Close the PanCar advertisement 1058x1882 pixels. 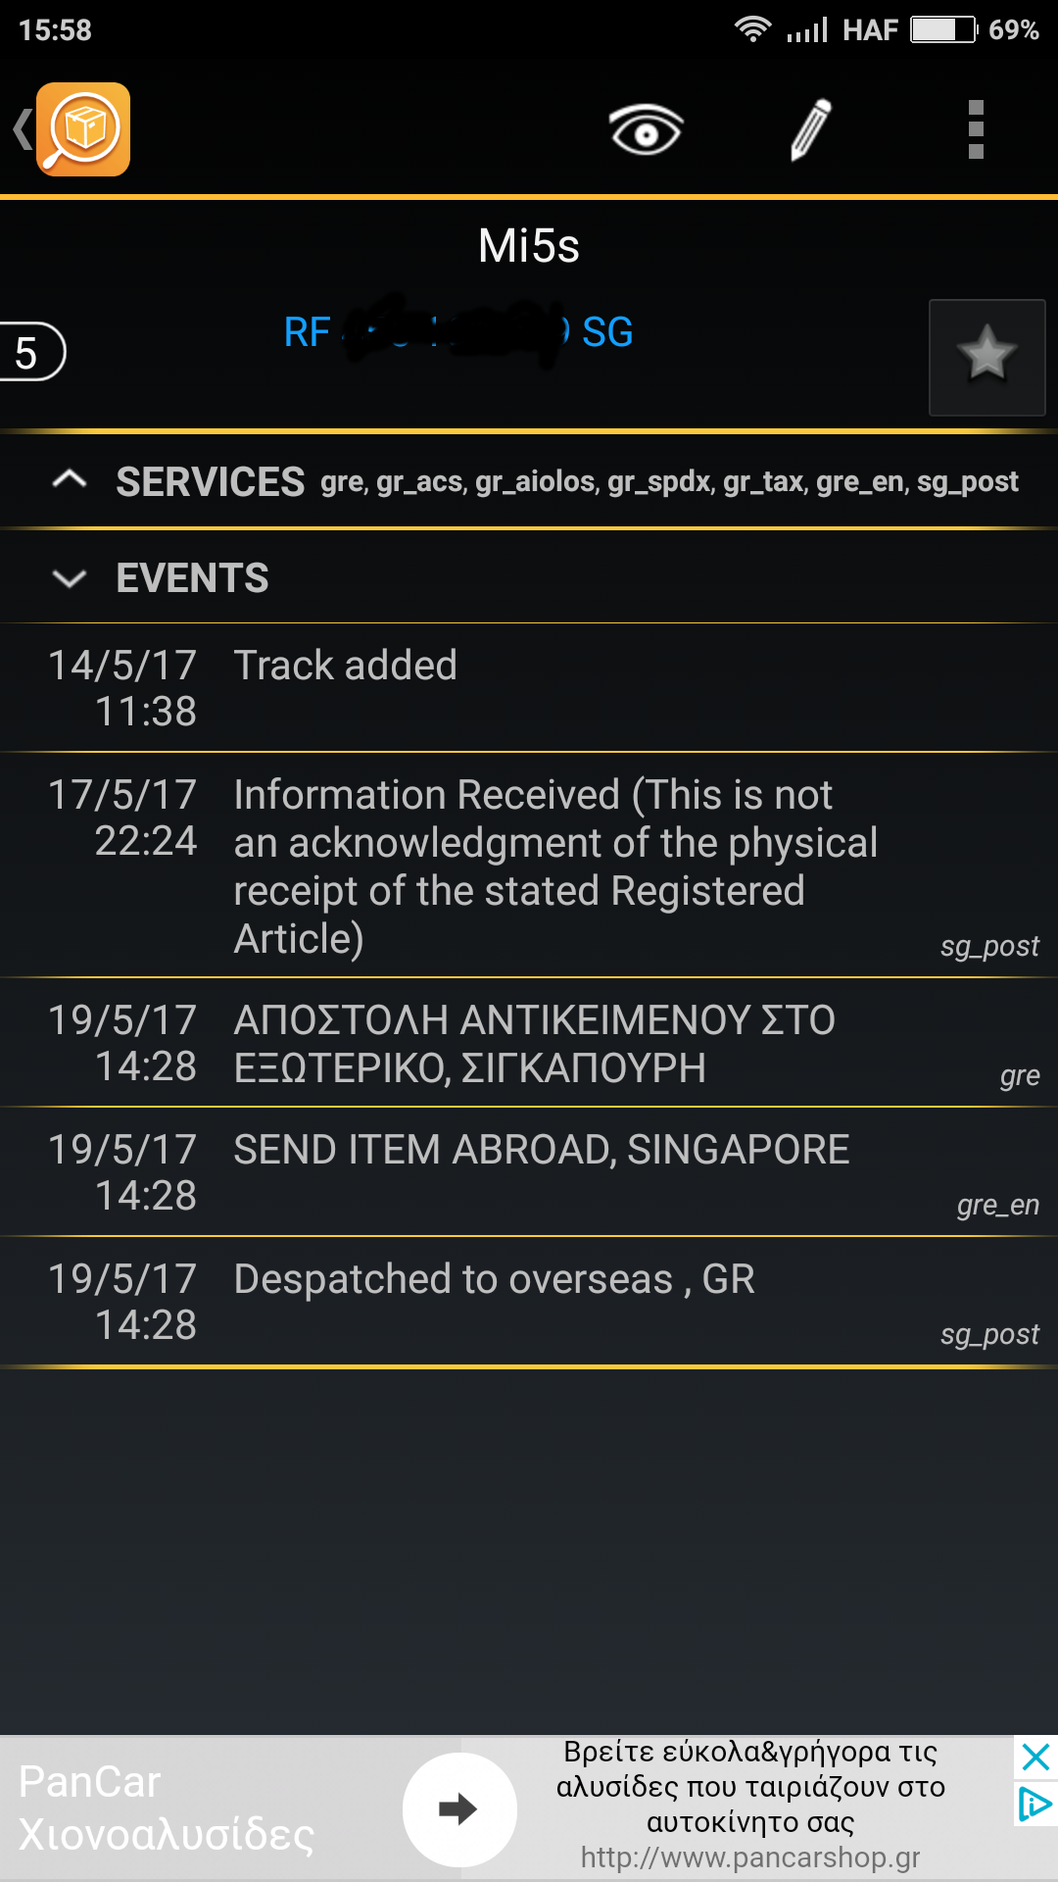tap(1035, 1757)
